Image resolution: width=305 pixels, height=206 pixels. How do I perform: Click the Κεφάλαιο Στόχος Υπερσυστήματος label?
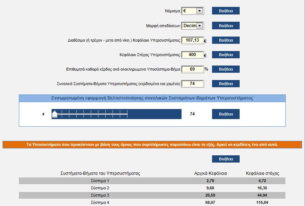point(150,55)
